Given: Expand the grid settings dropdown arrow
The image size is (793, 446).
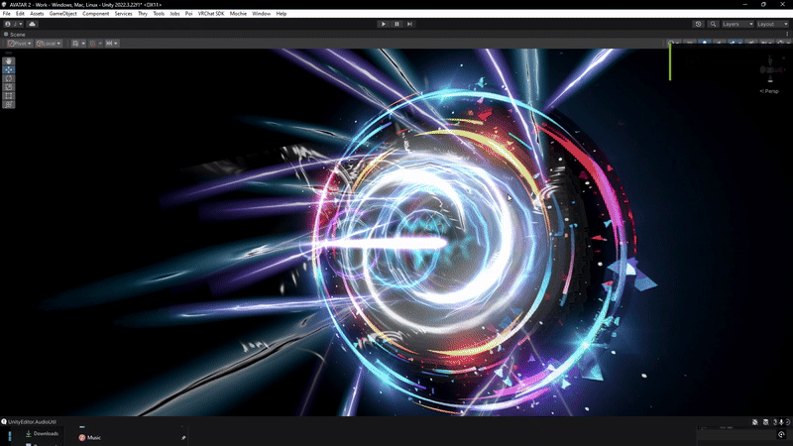Looking at the screenshot, I should coord(83,44).
